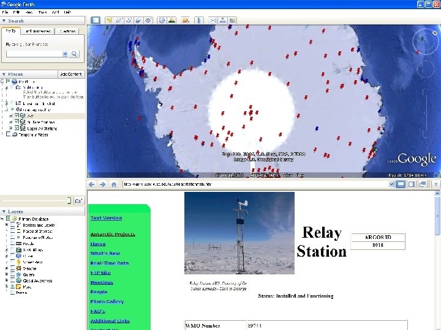This screenshot has width=441, height=330.
Task: Open the File menu
Action: coord(5,12)
